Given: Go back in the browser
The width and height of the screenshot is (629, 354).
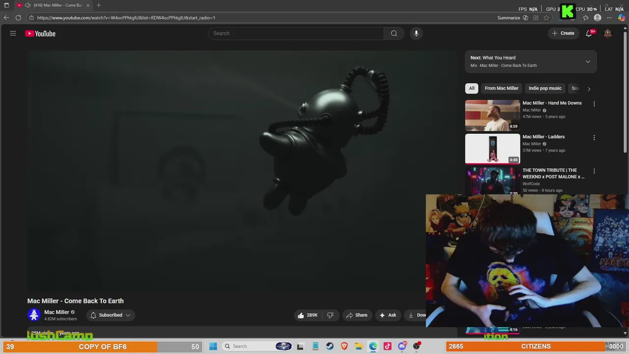Looking at the screenshot, I should (x=6, y=18).
